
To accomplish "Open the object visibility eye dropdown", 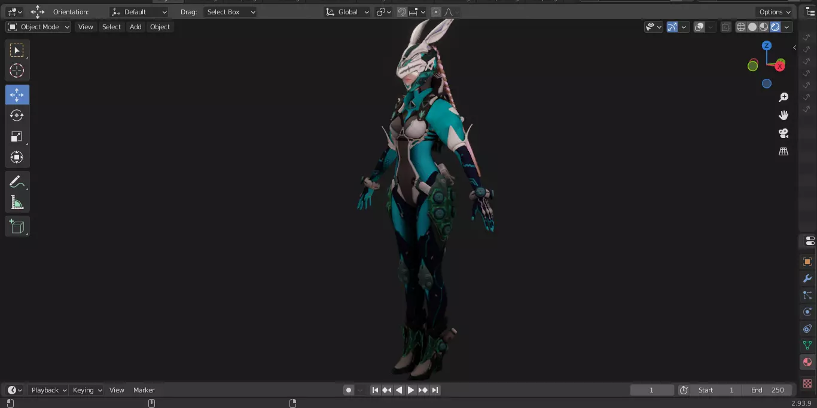I will tap(654, 27).
